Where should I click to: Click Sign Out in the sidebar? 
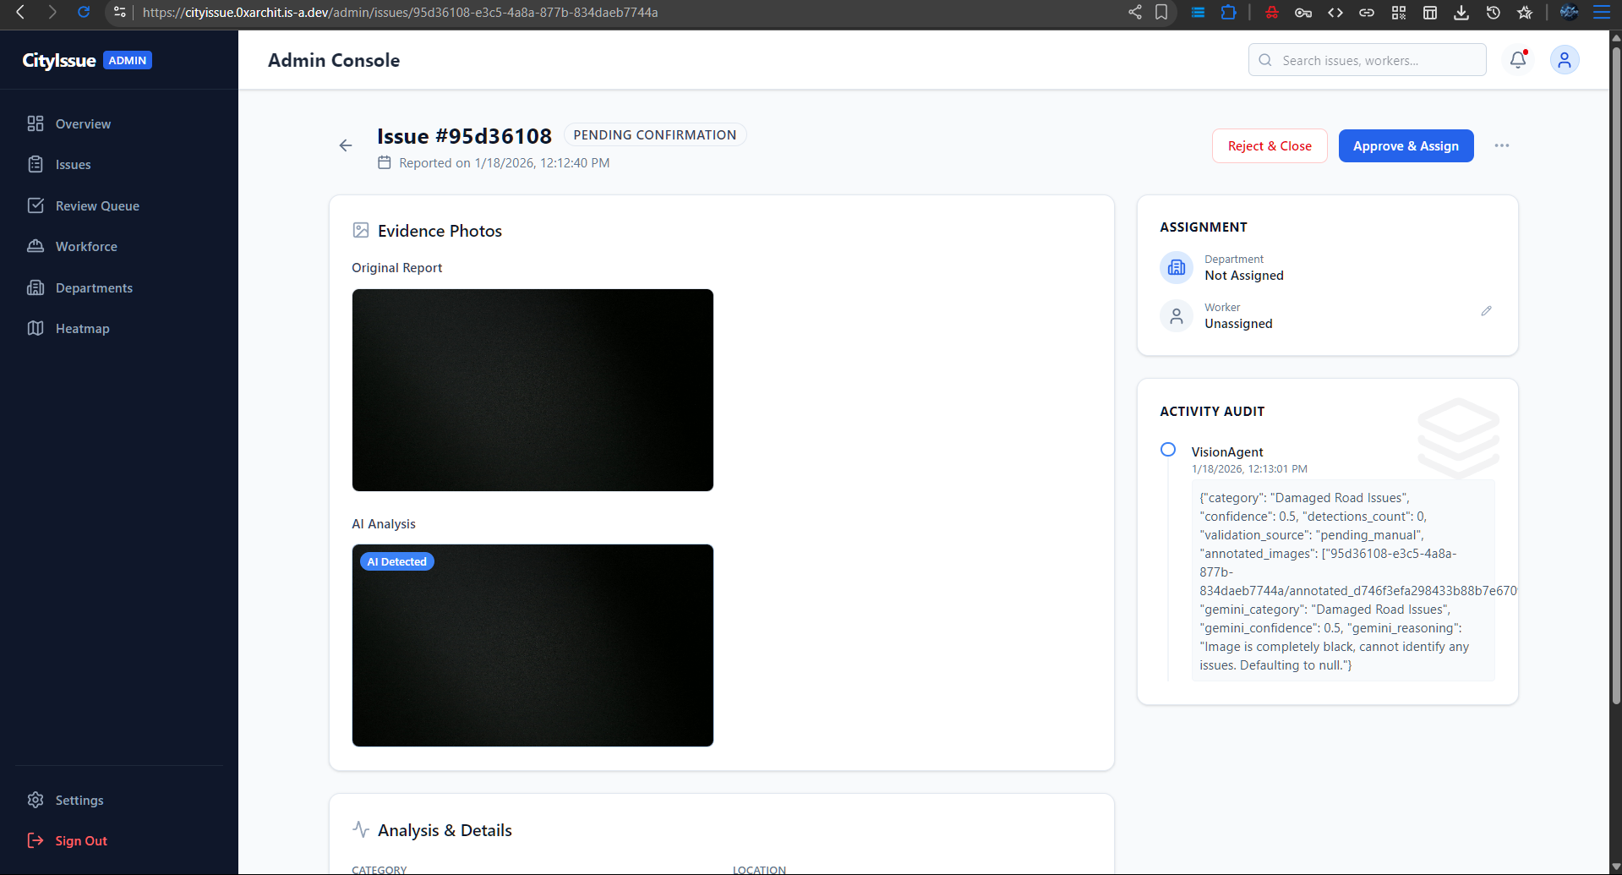point(81,841)
